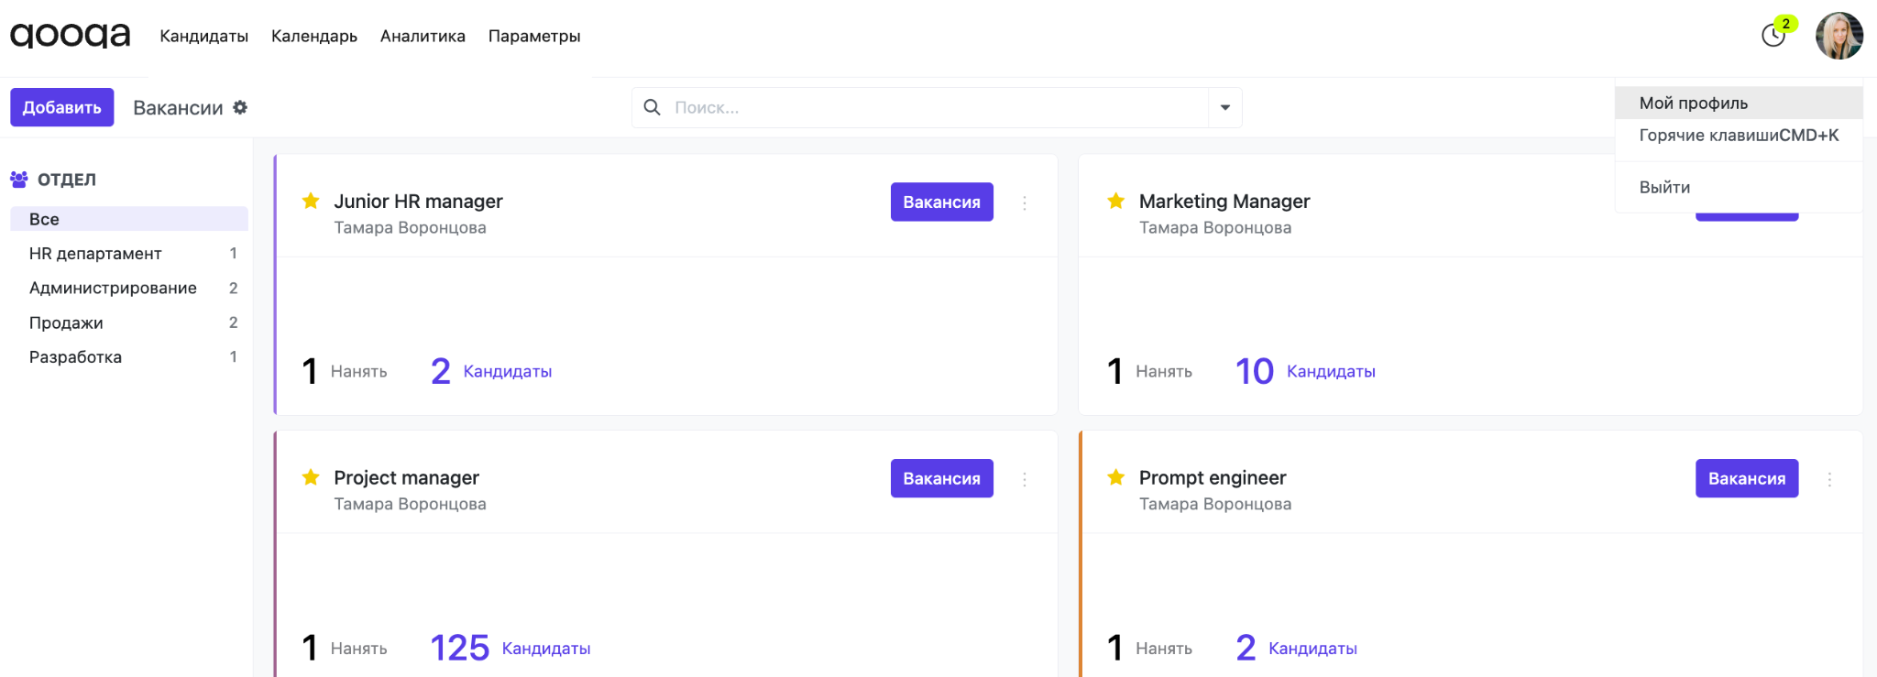Image resolution: width=1877 pixels, height=677 pixels.
Task: Filter by Разработка department
Action: [x=75, y=356]
